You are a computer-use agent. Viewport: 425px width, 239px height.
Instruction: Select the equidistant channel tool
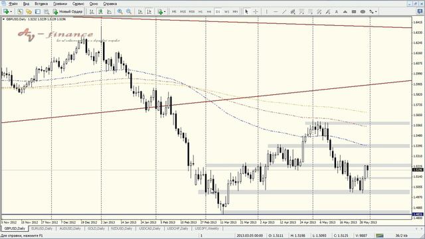pyautogui.click(x=293, y=12)
